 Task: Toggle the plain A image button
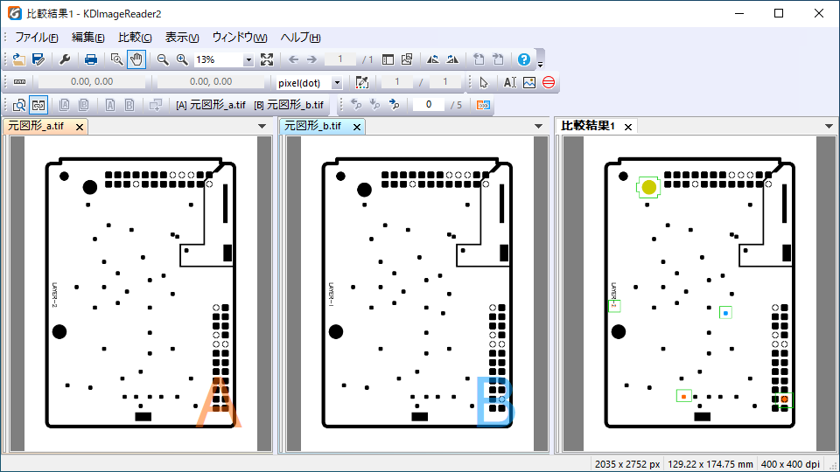coord(110,105)
